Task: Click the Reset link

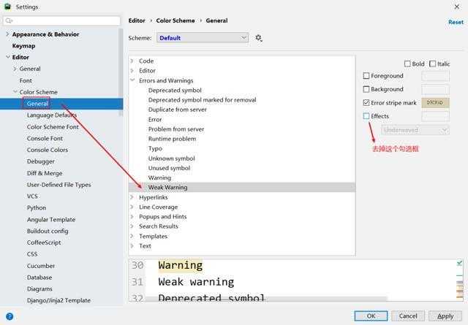Action: coord(456,22)
